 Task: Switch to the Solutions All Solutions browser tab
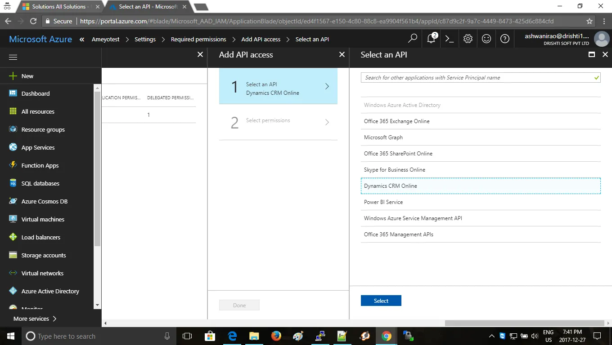point(58,7)
